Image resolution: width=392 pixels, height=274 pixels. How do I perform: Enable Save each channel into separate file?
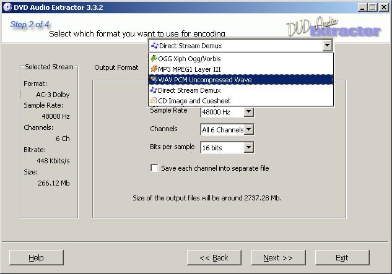(x=154, y=168)
